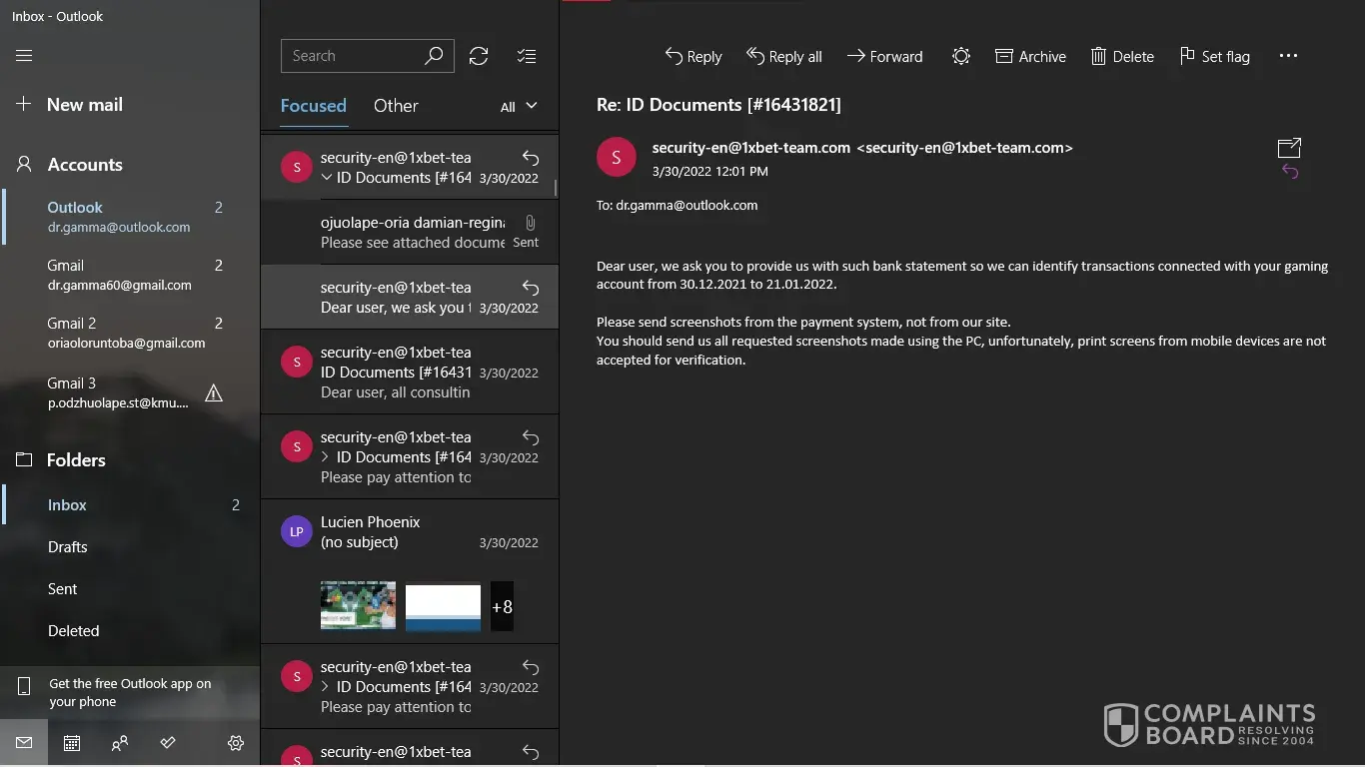Image resolution: width=1365 pixels, height=767 pixels.
Task: Click the sync mailbox refresh icon
Action: tap(479, 56)
